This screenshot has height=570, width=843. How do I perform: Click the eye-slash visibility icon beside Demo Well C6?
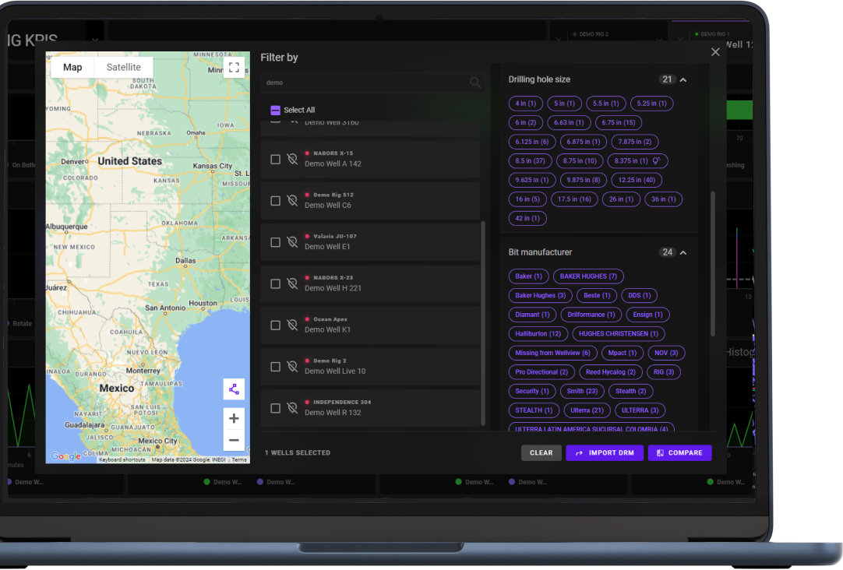[x=291, y=199]
